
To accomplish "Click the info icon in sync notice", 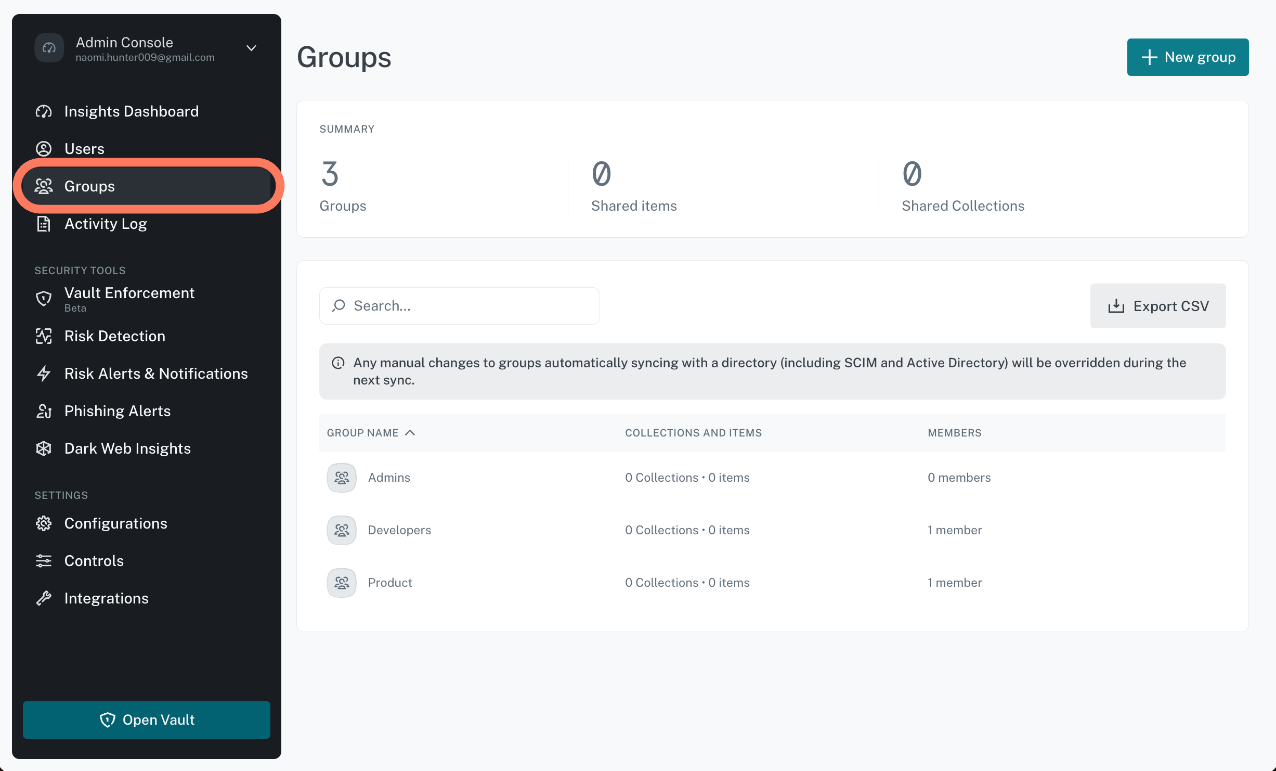I will [x=338, y=363].
